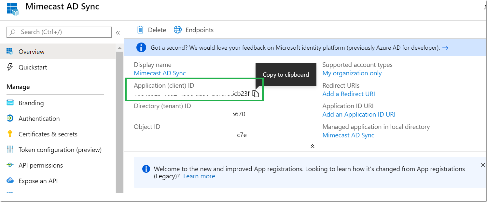This screenshot has width=487, height=202.
Task: Collapse the essentials section with up chevrons
Action: pyautogui.click(x=312, y=146)
